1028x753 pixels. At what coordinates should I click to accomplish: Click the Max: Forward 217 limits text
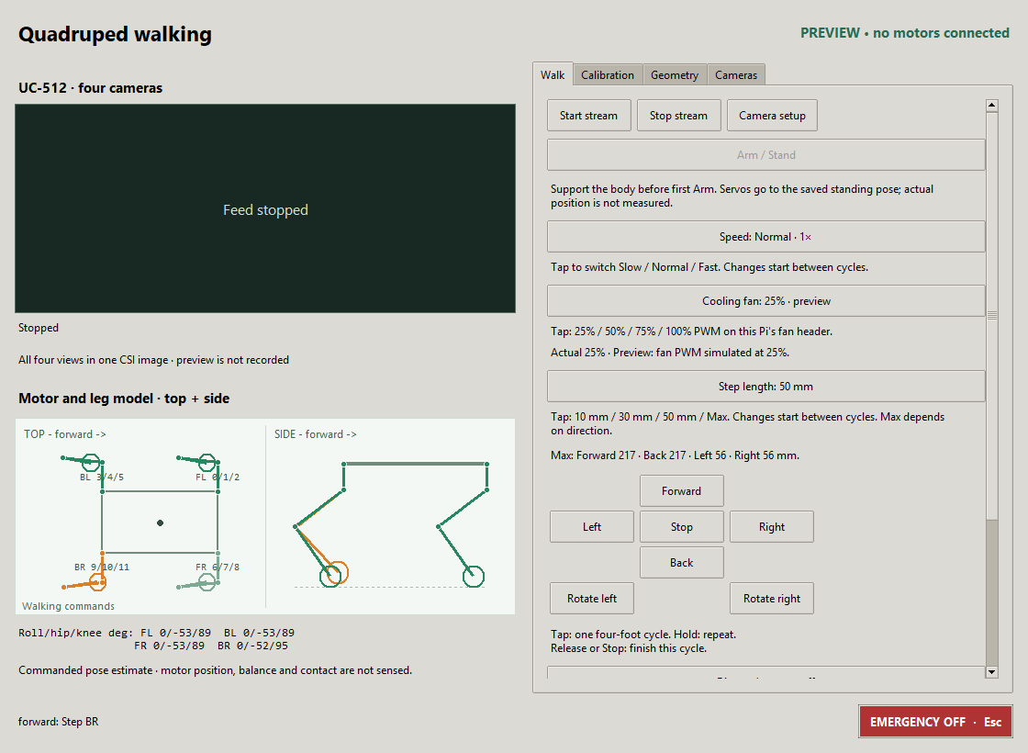point(675,455)
